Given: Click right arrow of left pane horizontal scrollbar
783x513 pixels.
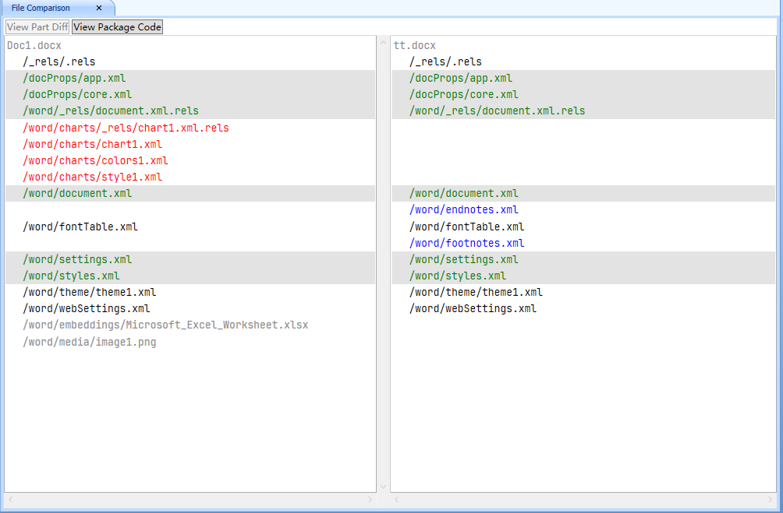Looking at the screenshot, I should pos(370,499).
